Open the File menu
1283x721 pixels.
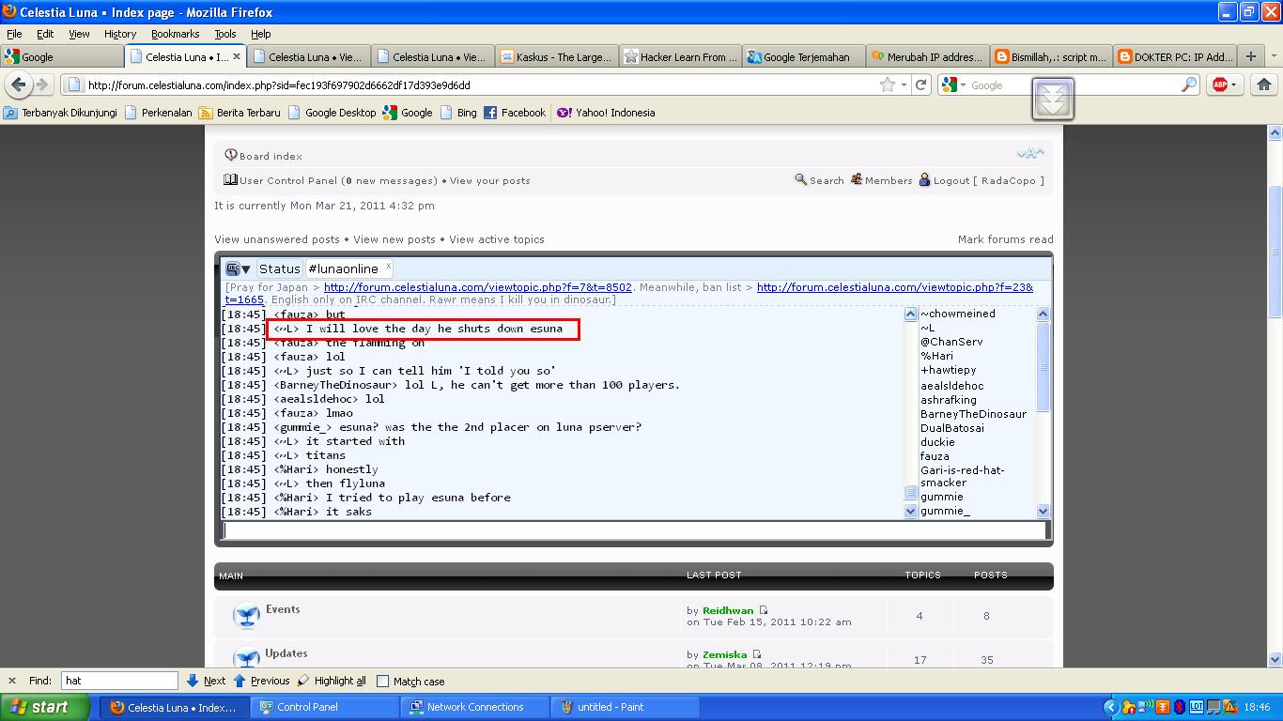pos(14,34)
